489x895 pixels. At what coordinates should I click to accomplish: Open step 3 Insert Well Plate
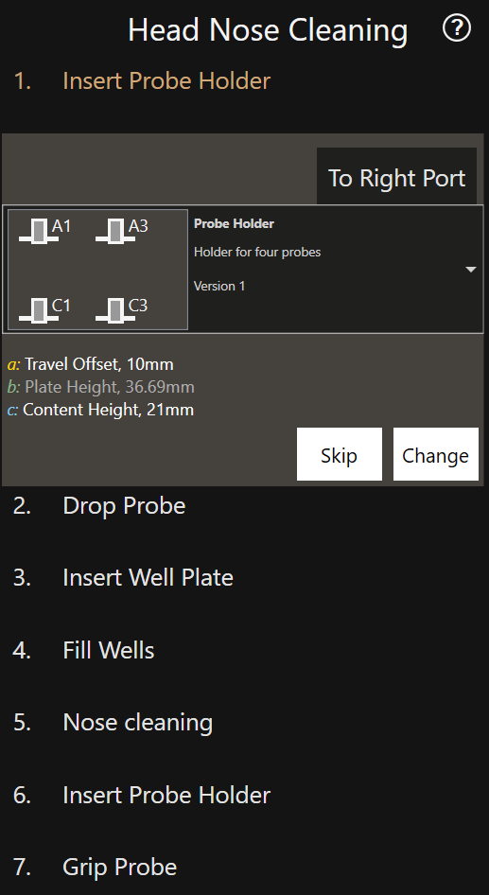click(x=123, y=578)
